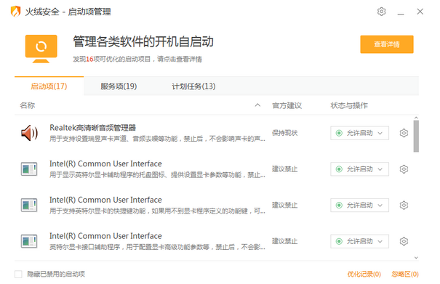Click the icon of the Intel 快捷键功能 entry
The width and height of the screenshot is (440, 284).
(29, 206)
